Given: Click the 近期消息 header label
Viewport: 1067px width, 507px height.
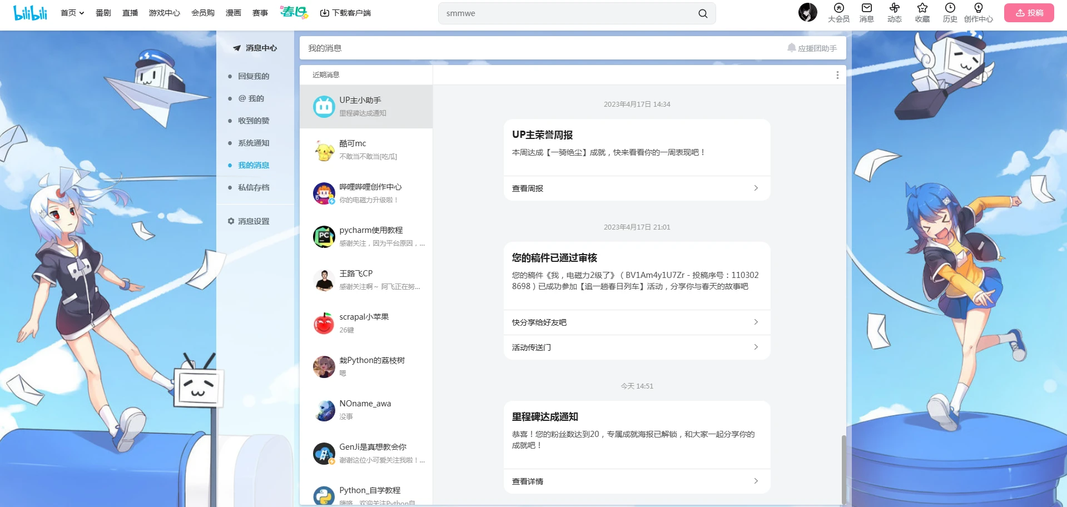Looking at the screenshot, I should click(326, 75).
